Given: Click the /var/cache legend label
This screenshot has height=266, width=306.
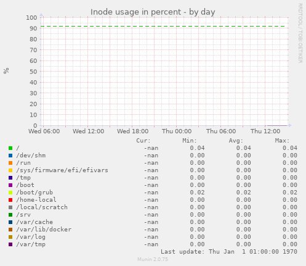Looking at the screenshot, I should tap(34, 222).
